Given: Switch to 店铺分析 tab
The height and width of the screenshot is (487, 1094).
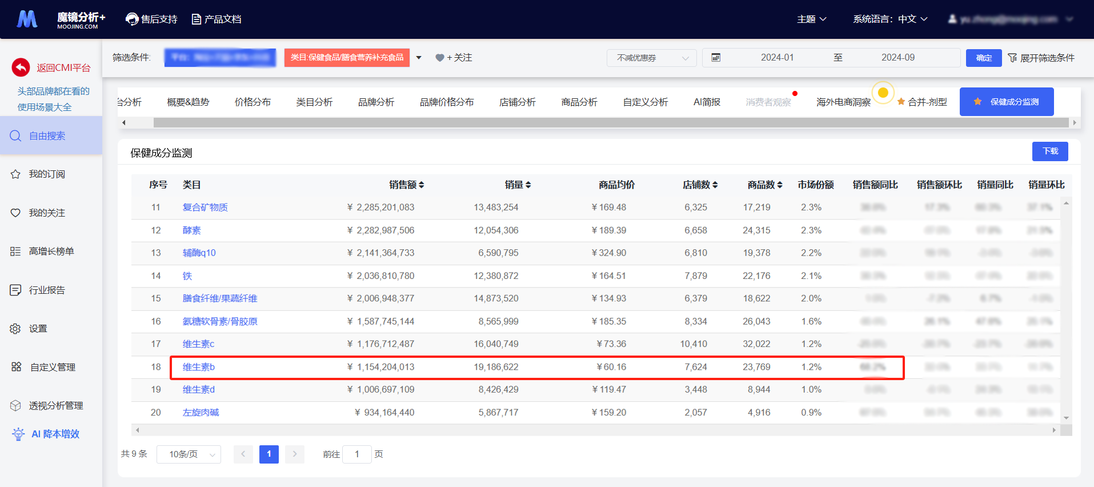Looking at the screenshot, I should pos(518,102).
